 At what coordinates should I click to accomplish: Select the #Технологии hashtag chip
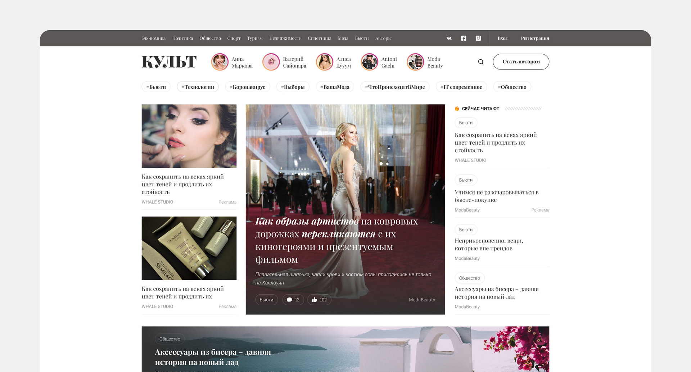pos(198,87)
